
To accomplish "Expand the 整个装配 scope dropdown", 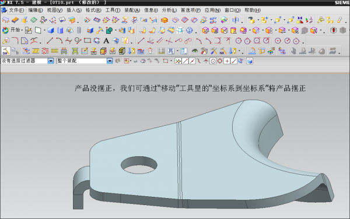I will tap(110, 61).
